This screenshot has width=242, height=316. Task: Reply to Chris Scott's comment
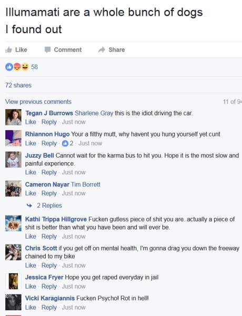tap(49, 265)
